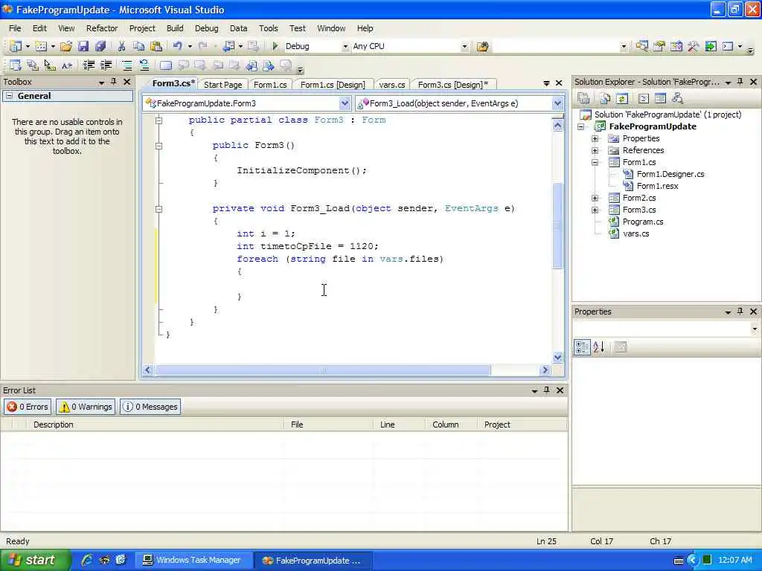
Task: Click Show All Files in Solution Explorer
Action: click(604, 99)
